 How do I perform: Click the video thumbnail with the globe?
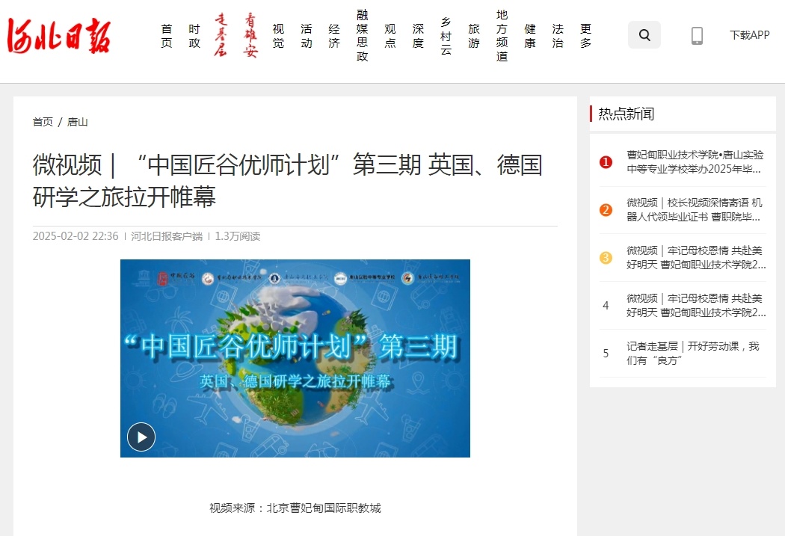[x=295, y=358]
